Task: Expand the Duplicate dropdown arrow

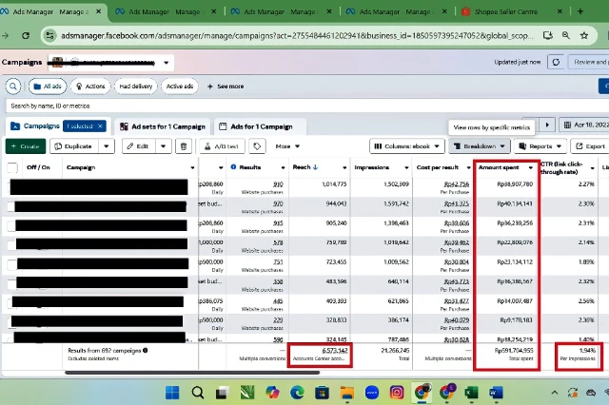Action: 105,146
